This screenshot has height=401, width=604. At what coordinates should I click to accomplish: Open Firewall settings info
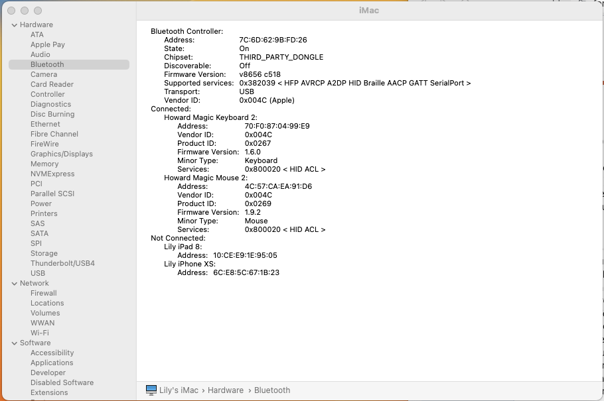tap(43, 293)
